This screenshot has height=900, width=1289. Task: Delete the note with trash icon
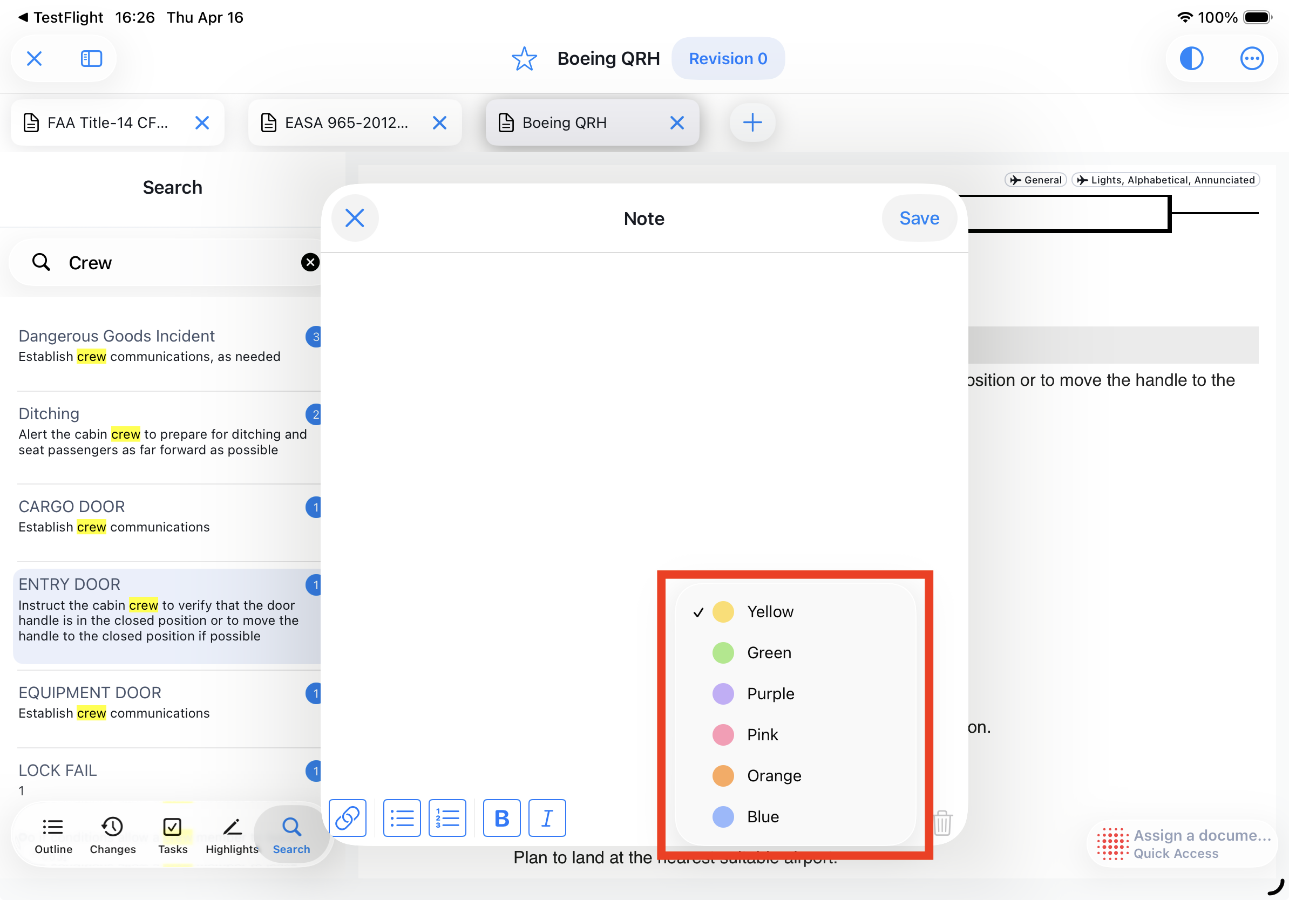tap(942, 823)
